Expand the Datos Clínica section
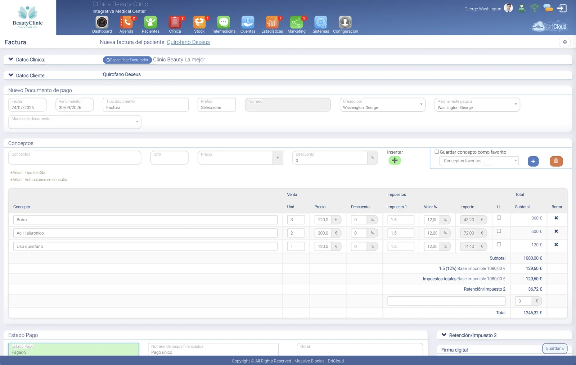Image resolution: width=576 pixels, height=365 pixels. pyautogui.click(x=11, y=59)
